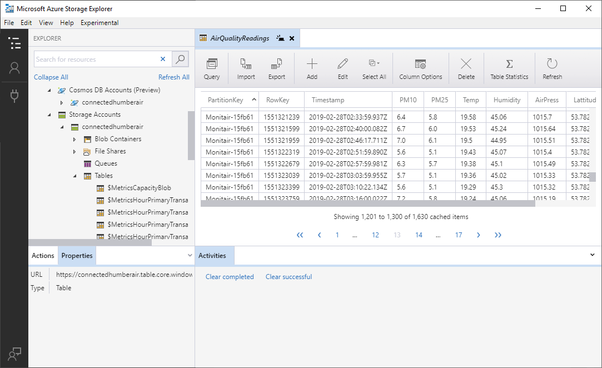Refresh the table data
This screenshot has height=368, width=602.
(x=552, y=68)
